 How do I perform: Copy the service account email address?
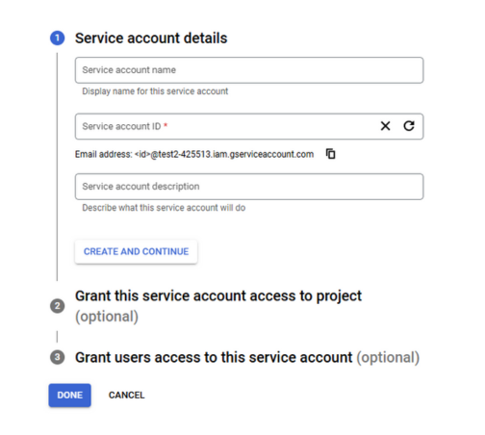point(331,154)
